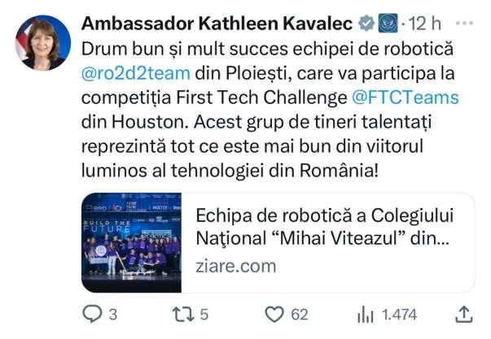Open the Echipa de robotică article headline
This screenshot has height=339, width=491.
click(x=324, y=227)
